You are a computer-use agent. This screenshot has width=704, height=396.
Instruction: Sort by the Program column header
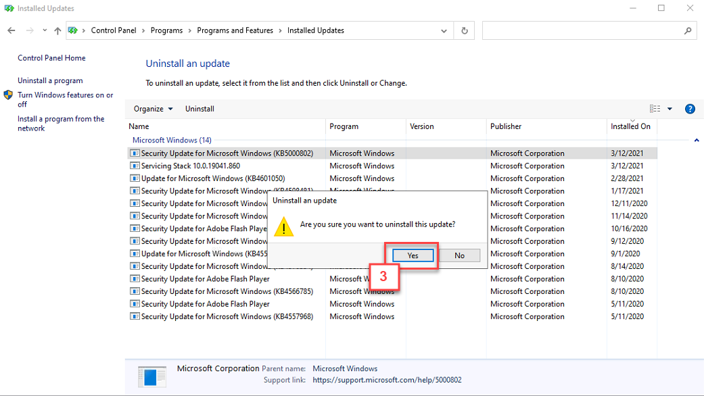366,126
